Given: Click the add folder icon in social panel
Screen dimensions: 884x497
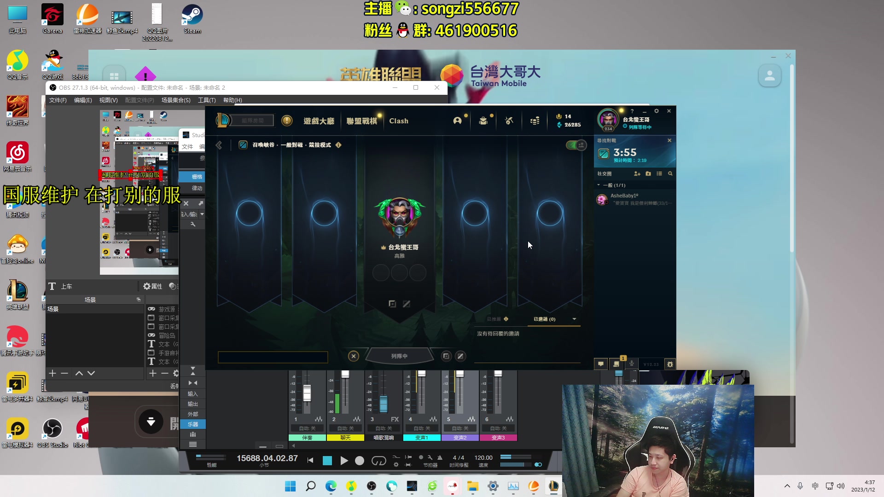Looking at the screenshot, I should point(648,173).
